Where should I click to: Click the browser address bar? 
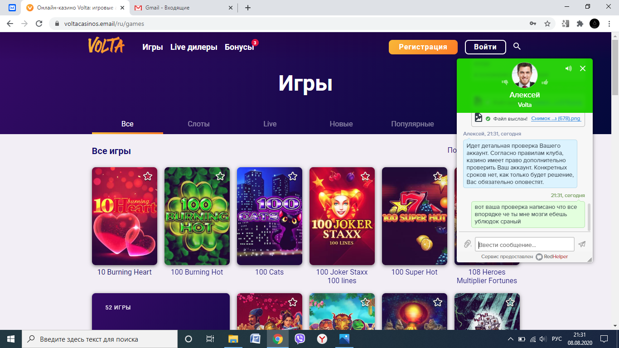(x=290, y=24)
